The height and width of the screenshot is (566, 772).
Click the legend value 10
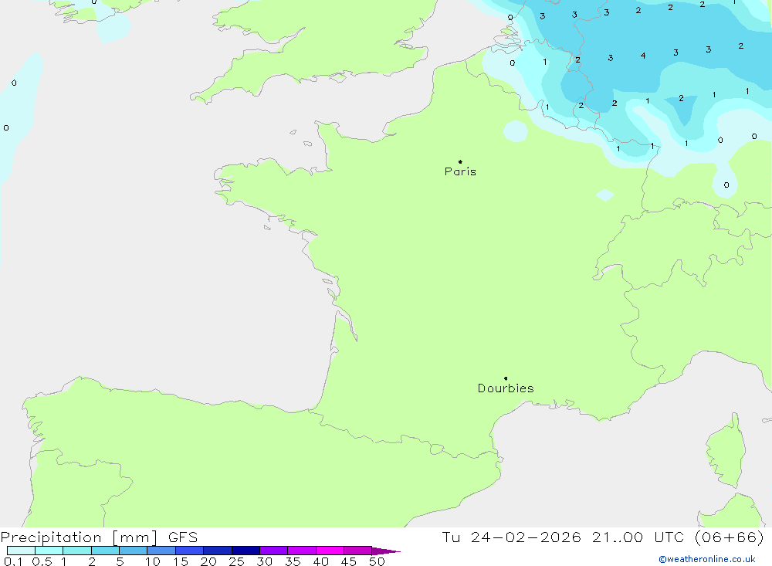click(x=153, y=561)
